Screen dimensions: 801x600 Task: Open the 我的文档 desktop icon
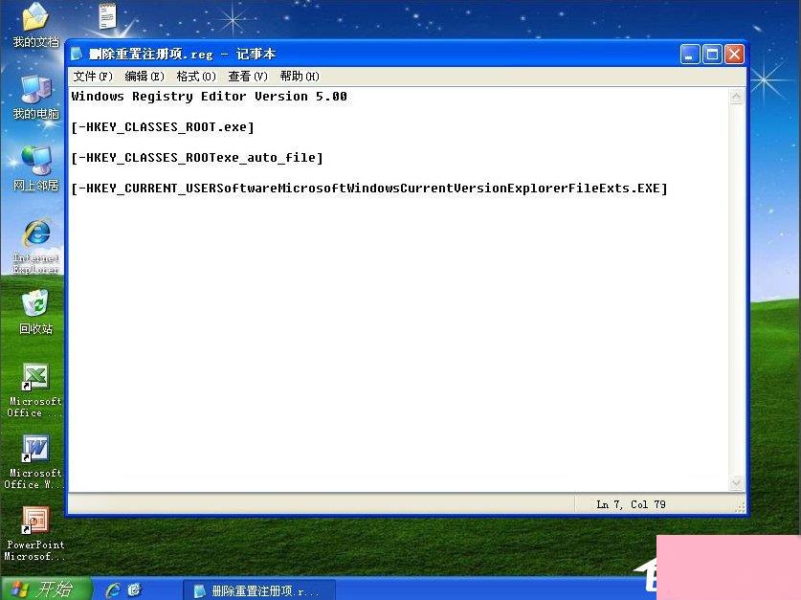[x=35, y=25]
